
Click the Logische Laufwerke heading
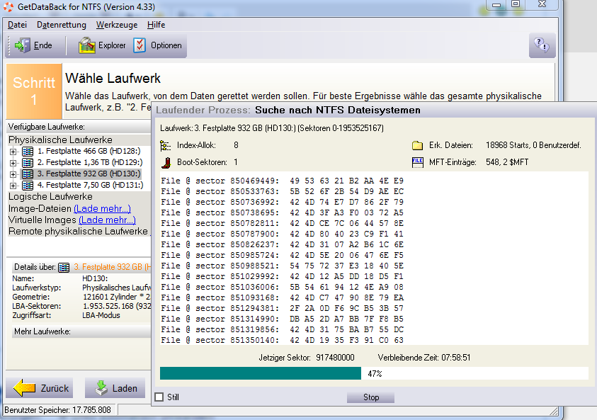(x=50, y=197)
